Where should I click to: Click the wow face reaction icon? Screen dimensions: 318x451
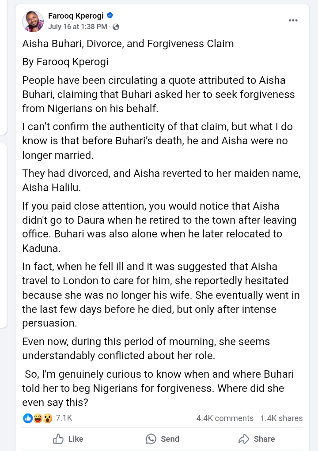coord(48,418)
